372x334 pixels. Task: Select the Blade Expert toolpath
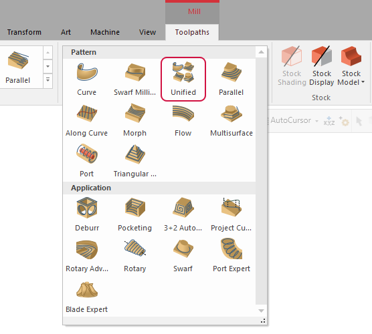click(x=86, y=297)
